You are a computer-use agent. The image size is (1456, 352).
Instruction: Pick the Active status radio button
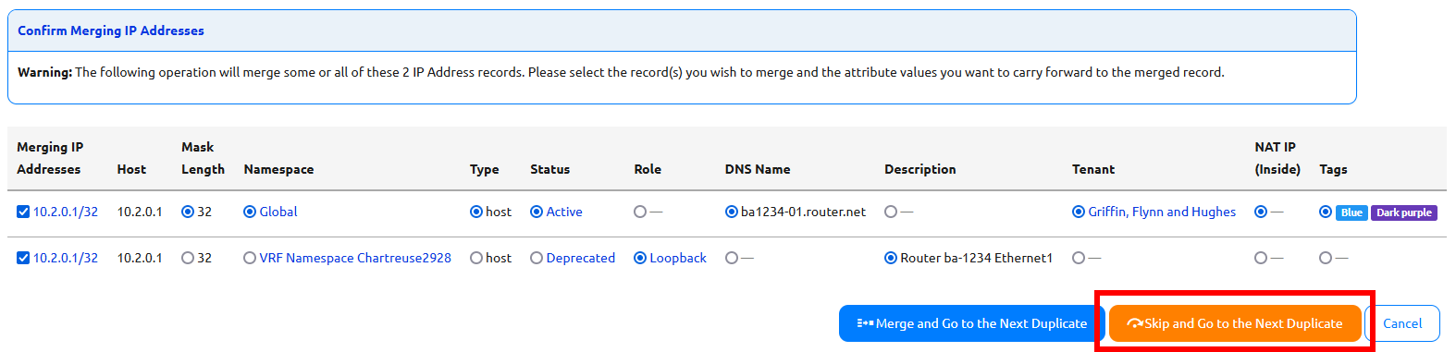[x=537, y=212]
